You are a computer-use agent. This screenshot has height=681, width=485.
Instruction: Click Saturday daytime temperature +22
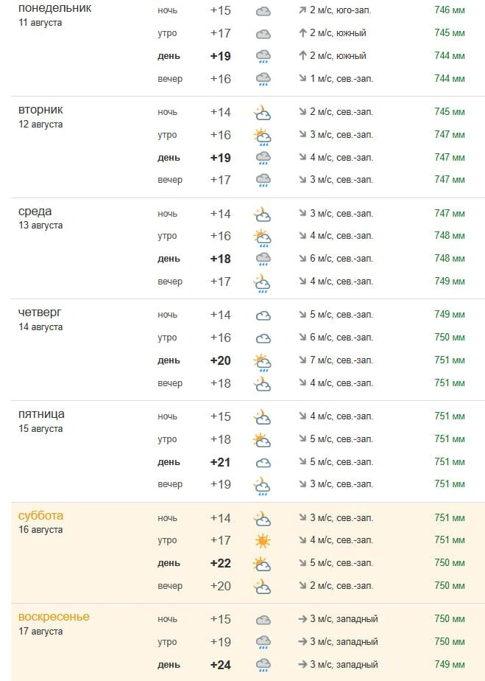(220, 563)
